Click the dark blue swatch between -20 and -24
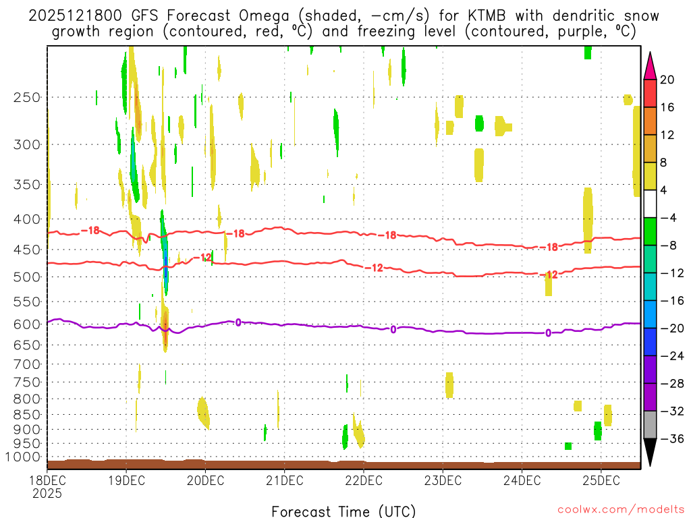691x518 pixels. click(650, 342)
